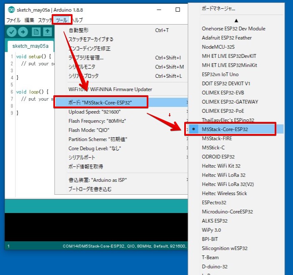Click the Arduino logo in title bar
293x275 pixels.
[x=11, y=10]
